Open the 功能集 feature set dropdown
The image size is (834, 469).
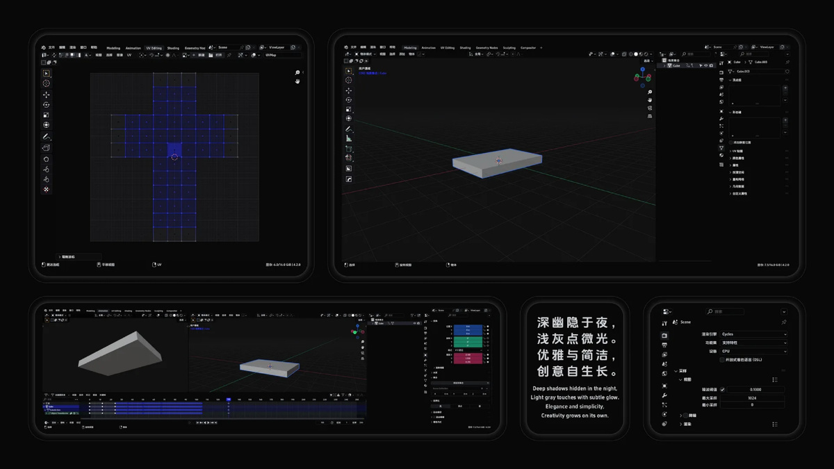pos(753,343)
